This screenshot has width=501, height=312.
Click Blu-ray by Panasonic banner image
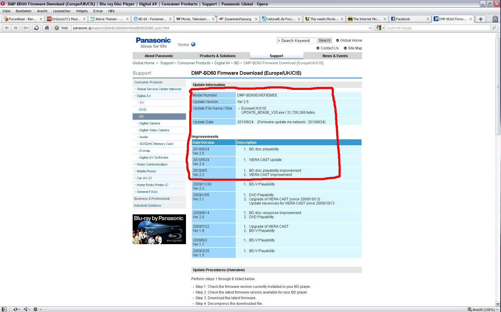159,229
